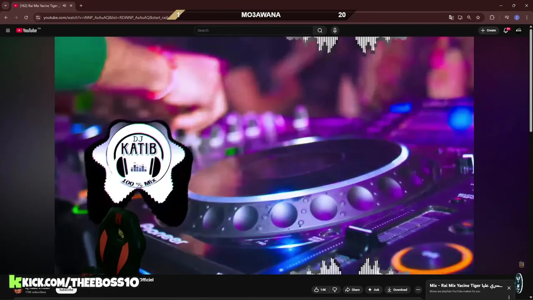
Task: Open the zoom level icon
Action: coord(469,17)
